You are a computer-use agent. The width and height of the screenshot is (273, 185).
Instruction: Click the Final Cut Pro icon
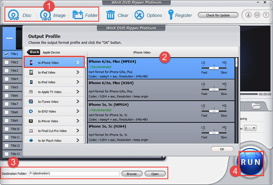click(31, 131)
